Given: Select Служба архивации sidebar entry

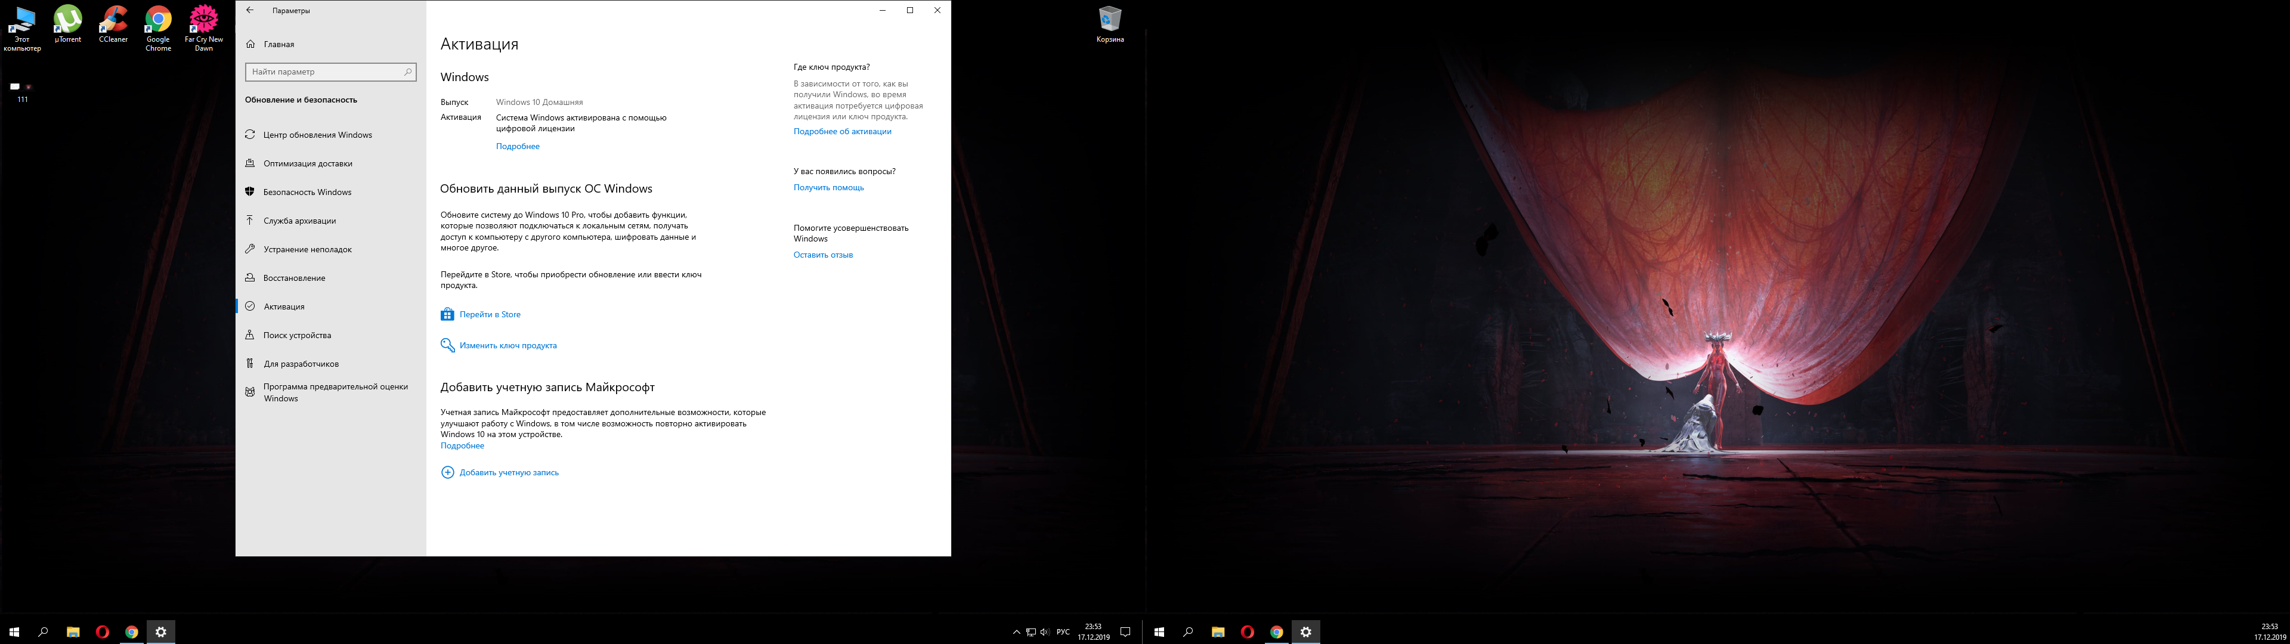Looking at the screenshot, I should tap(299, 221).
